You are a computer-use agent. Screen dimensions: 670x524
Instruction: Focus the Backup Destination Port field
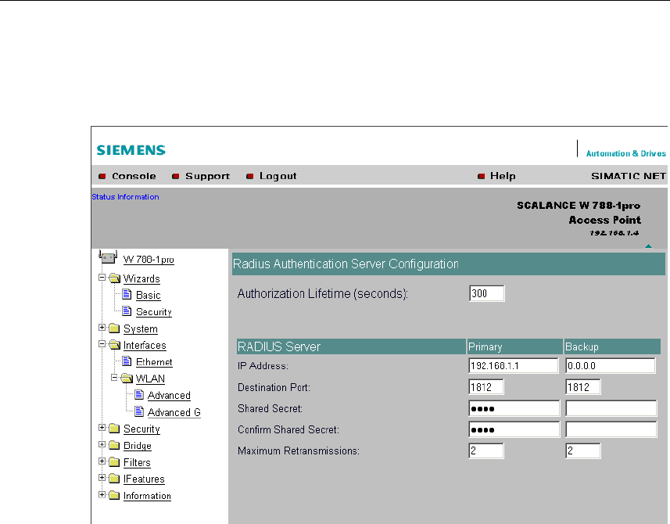click(x=583, y=387)
